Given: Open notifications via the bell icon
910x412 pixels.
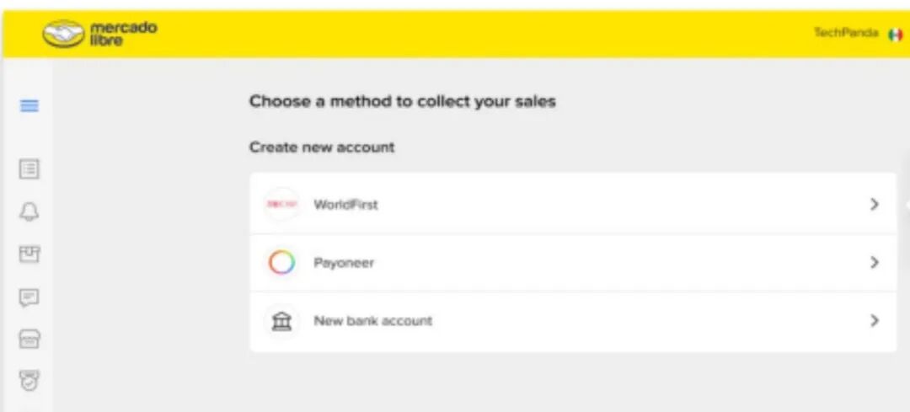Looking at the screenshot, I should [29, 212].
